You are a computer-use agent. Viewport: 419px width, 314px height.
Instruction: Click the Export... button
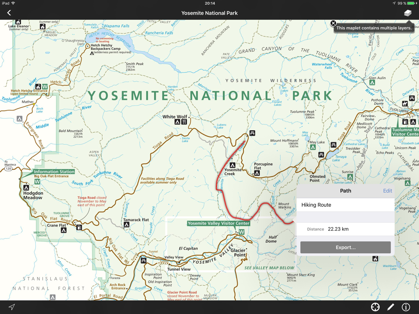pos(346,247)
